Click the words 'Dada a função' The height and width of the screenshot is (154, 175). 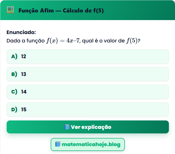tap(25, 41)
